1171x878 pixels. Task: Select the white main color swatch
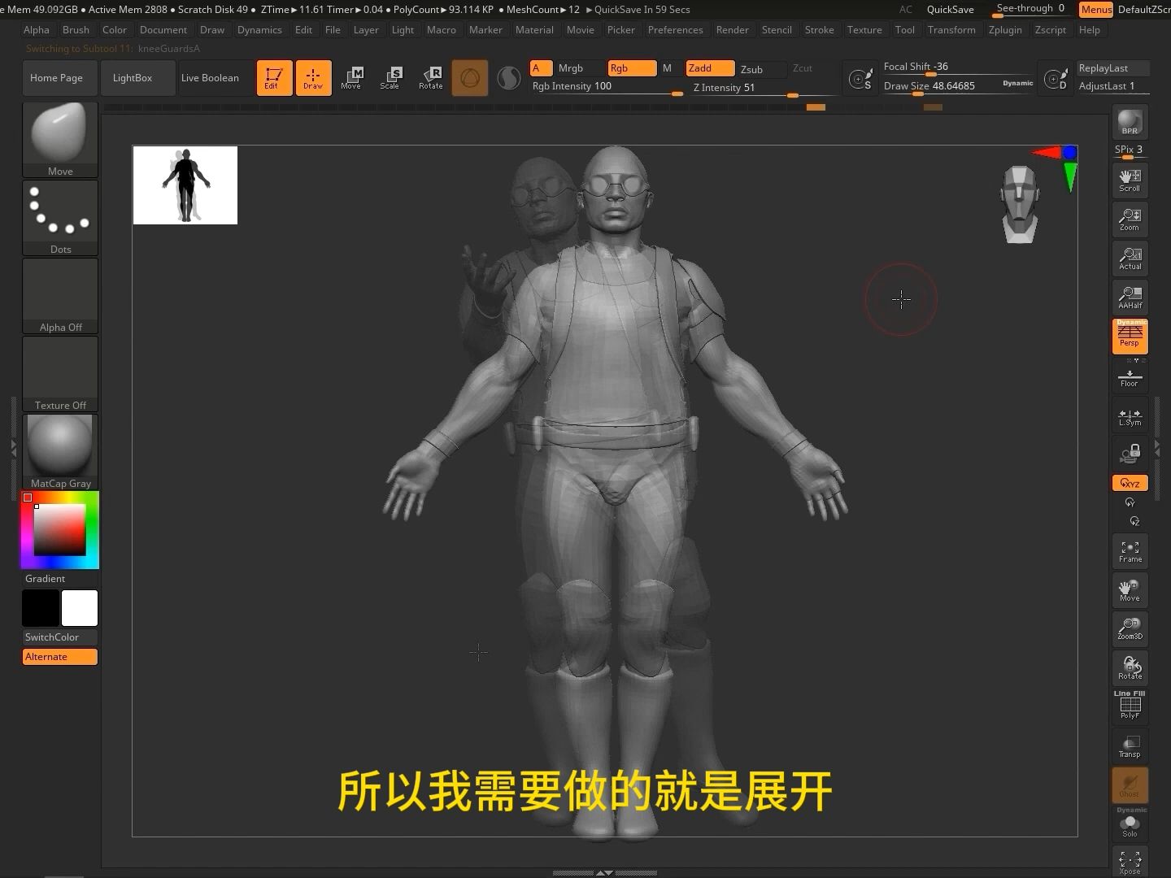pyautogui.click(x=80, y=608)
